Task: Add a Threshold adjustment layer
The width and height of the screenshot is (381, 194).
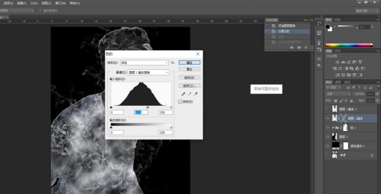Action: (349, 75)
